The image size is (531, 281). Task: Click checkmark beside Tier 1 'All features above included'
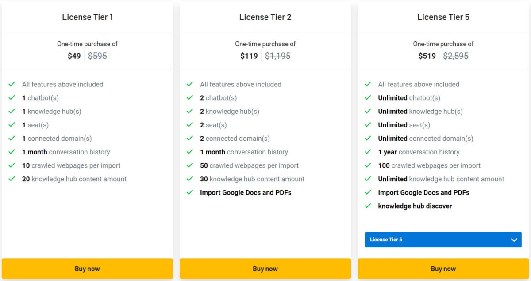tap(12, 84)
